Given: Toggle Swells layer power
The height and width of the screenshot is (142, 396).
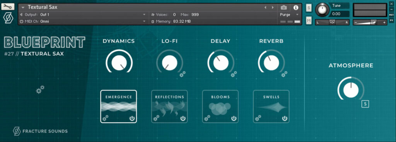Looking at the screenshot, I should pos(285,119).
